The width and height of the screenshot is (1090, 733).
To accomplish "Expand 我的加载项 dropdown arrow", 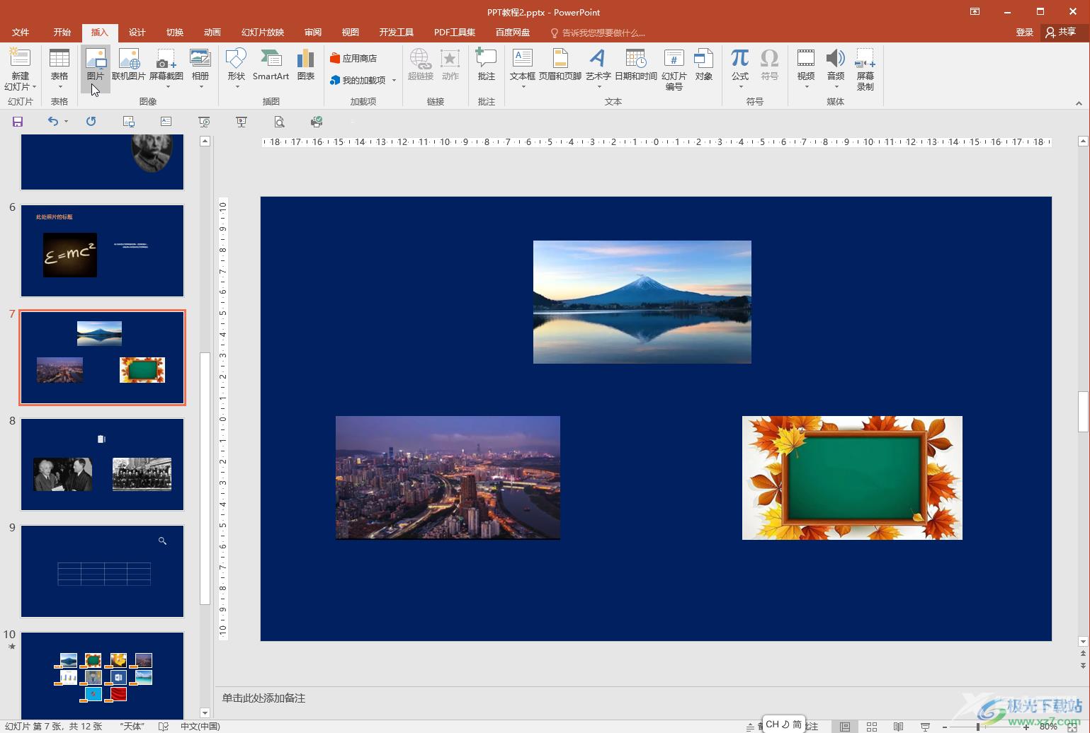I will [x=394, y=80].
